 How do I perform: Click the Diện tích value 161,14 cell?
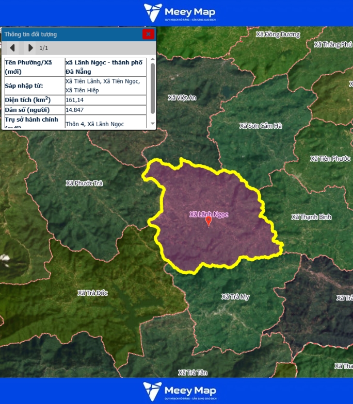(106, 100)
